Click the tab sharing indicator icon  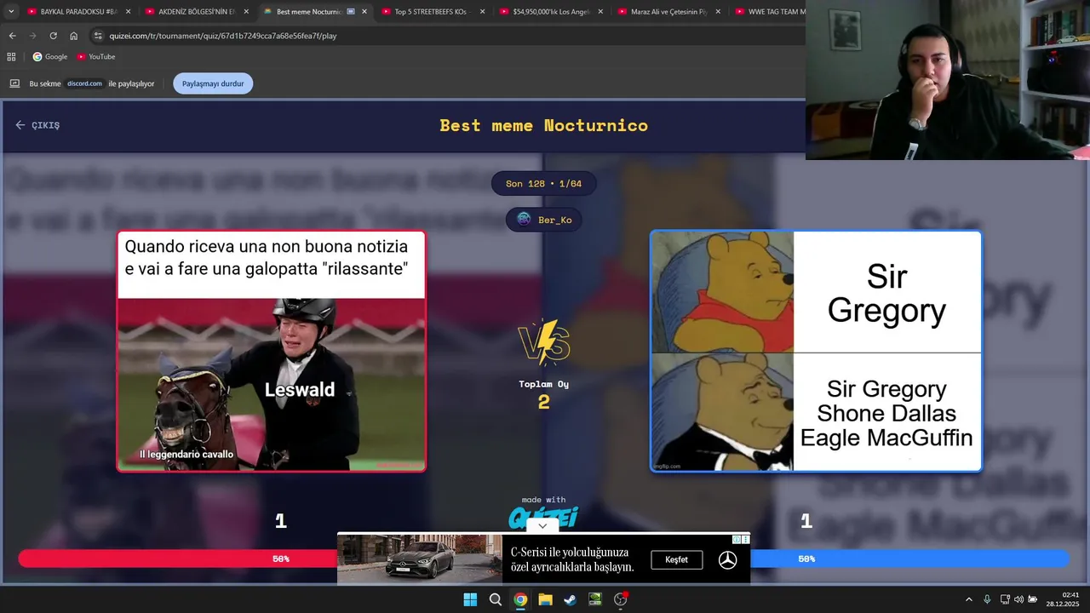coord(351,12)
